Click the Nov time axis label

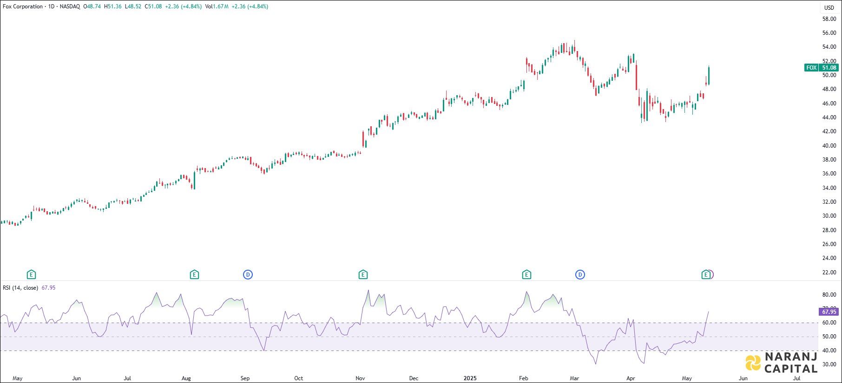(360, 378)
